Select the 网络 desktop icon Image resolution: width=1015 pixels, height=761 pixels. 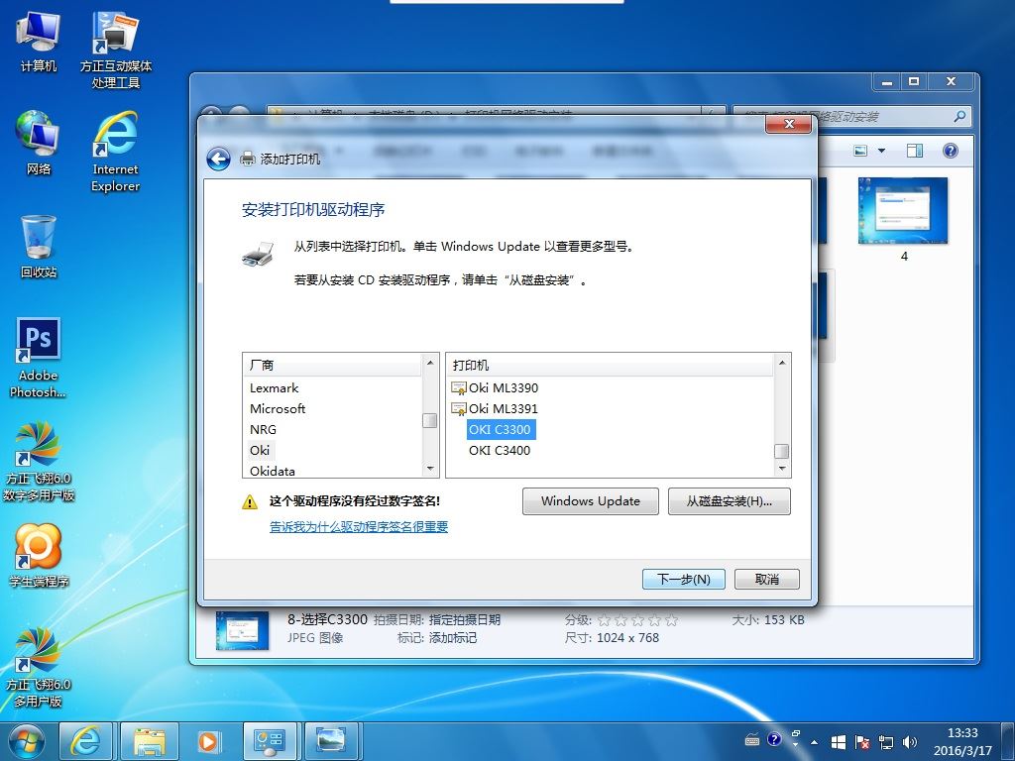39,143
